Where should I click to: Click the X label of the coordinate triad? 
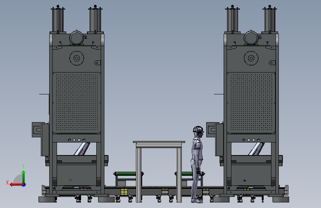7,182
